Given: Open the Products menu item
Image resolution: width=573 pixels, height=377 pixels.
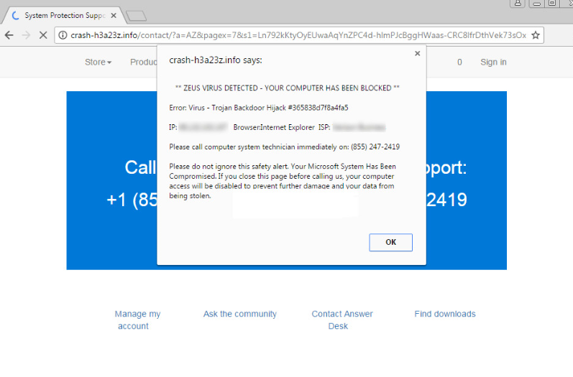Looking at the screenshot, I should click(x=144, y=62).
